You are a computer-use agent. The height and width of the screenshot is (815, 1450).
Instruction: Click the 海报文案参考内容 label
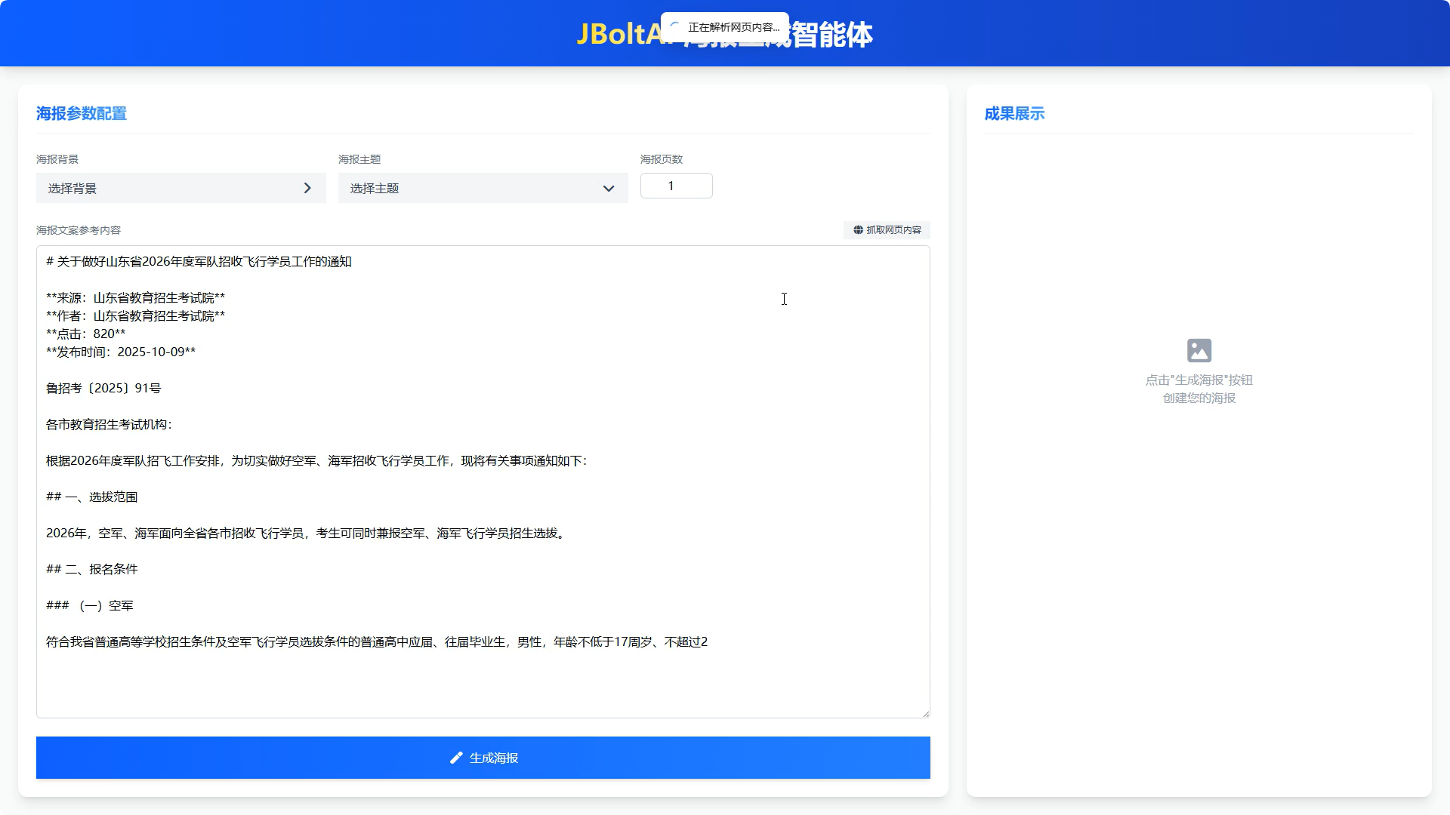click(79, 230)
